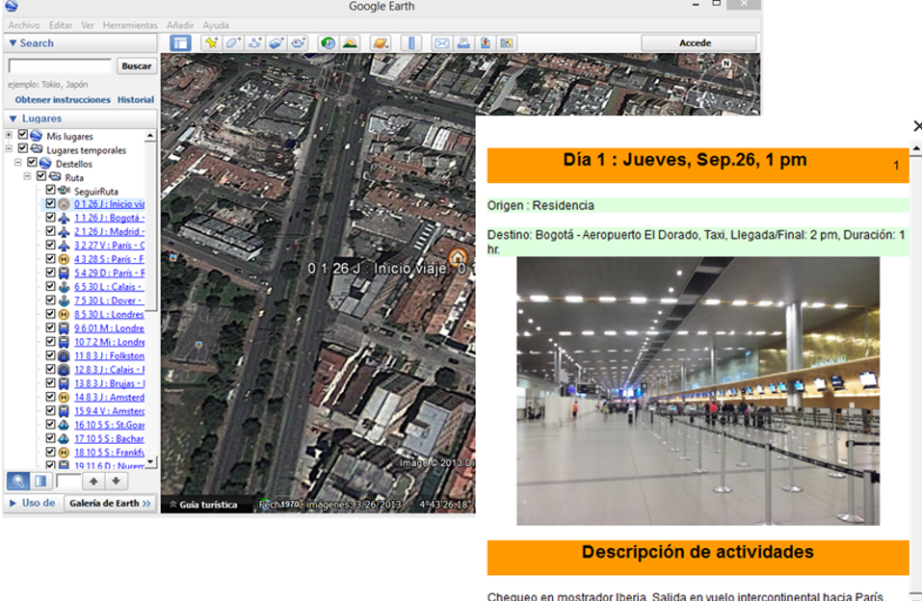Record a tour with the camera icon
Image resolution: width=922 pixels, height=601 pixels.
click(x=299, y=43)
